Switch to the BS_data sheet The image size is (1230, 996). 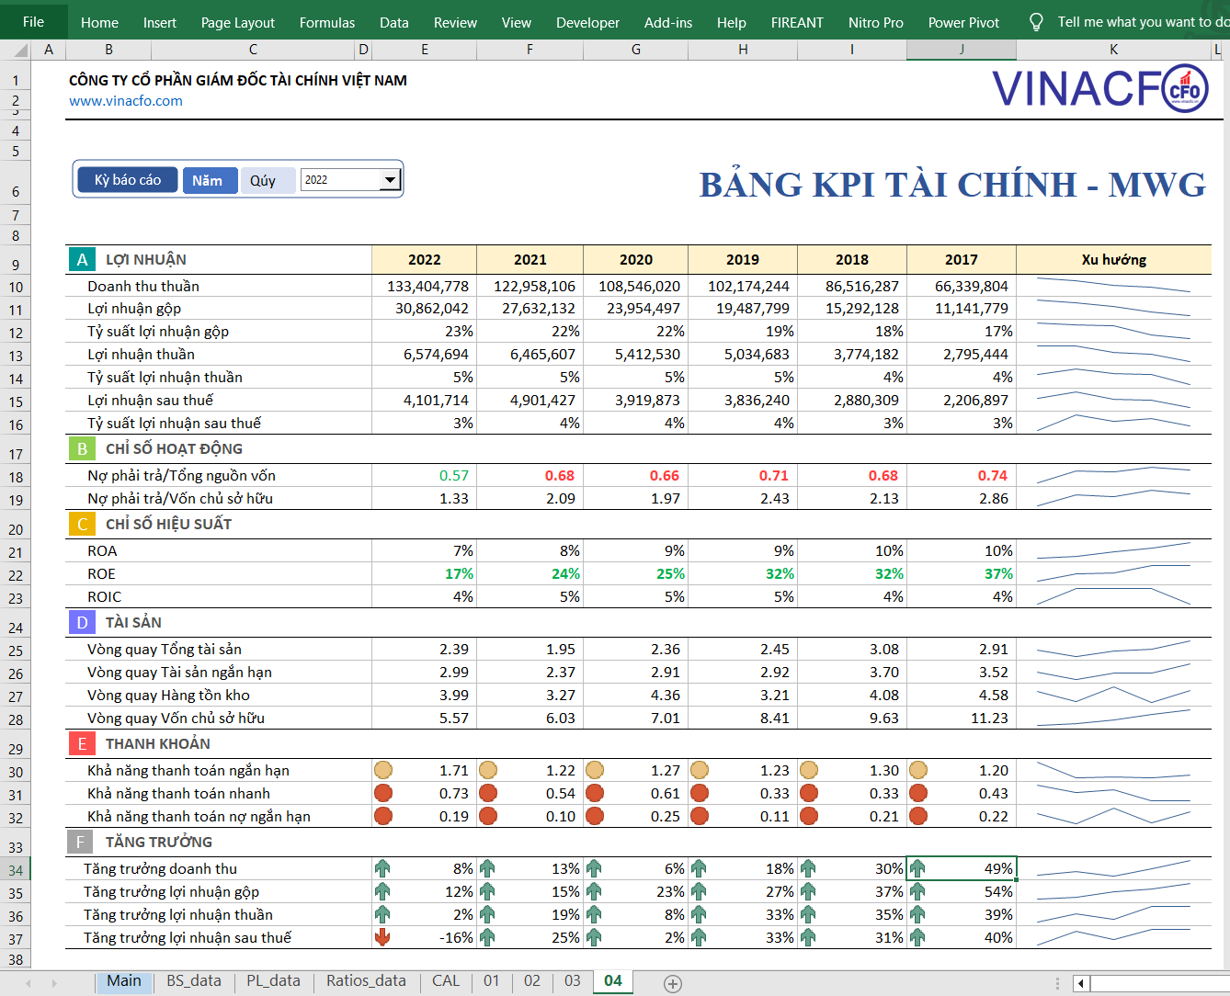(194, 980)
